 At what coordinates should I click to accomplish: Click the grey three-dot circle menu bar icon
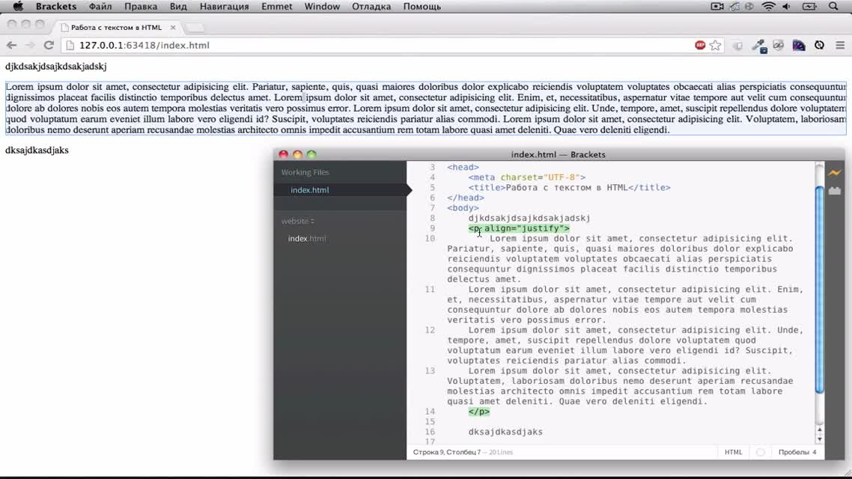coord(749,7)
